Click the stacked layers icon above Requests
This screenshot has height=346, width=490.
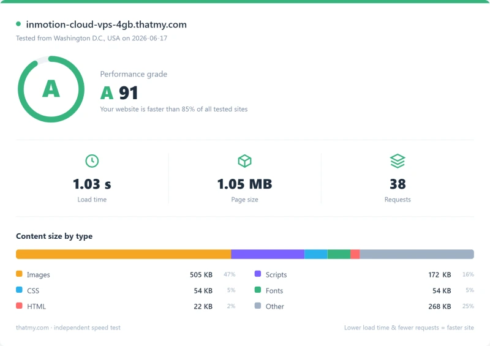coord(398,161)
